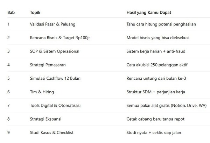210x143 pixels.
Task: Click 'Cetak cabang baru tanpa repot' cell
Action: (155, 119)
